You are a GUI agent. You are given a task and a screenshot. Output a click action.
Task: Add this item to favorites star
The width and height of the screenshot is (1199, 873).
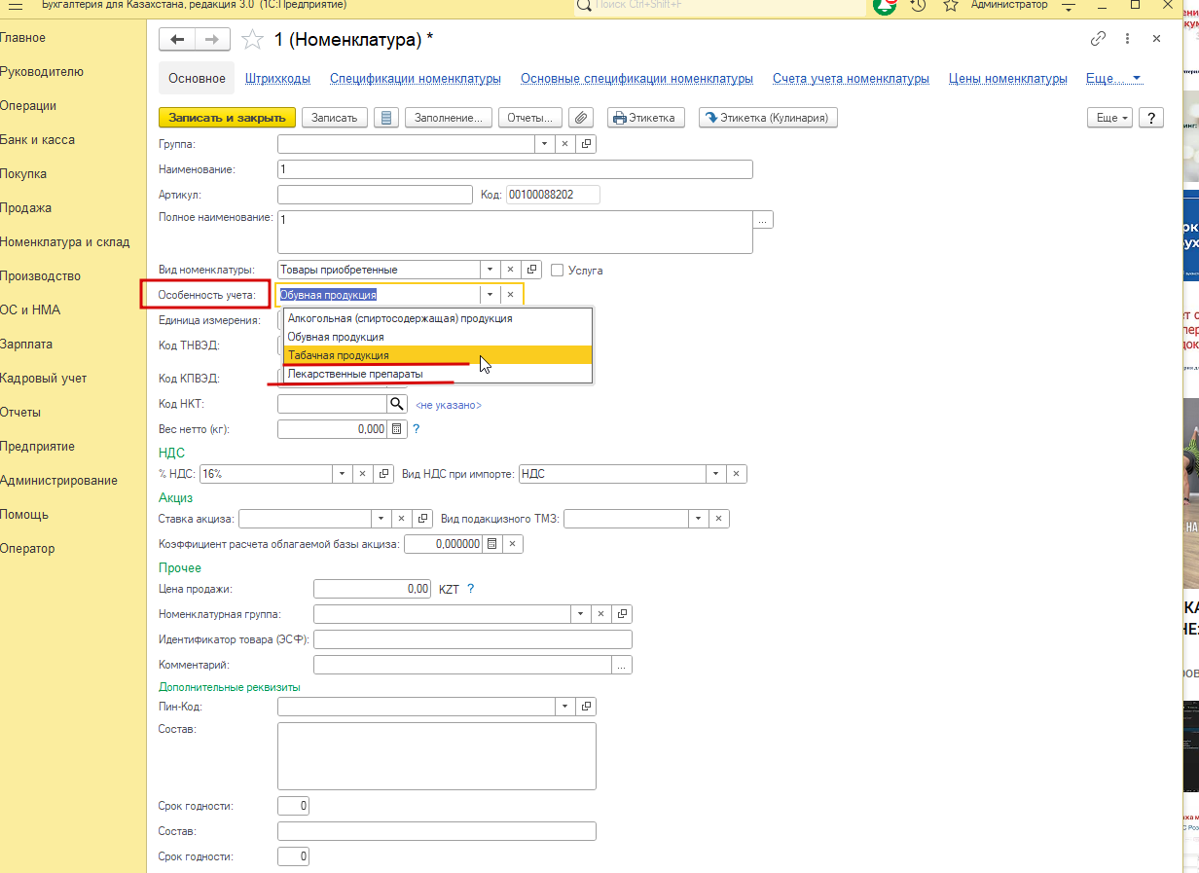tap(252, 39)
